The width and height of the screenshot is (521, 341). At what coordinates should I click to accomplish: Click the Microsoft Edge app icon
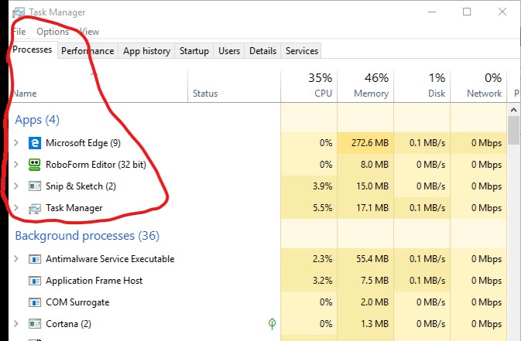pos(35,143)
